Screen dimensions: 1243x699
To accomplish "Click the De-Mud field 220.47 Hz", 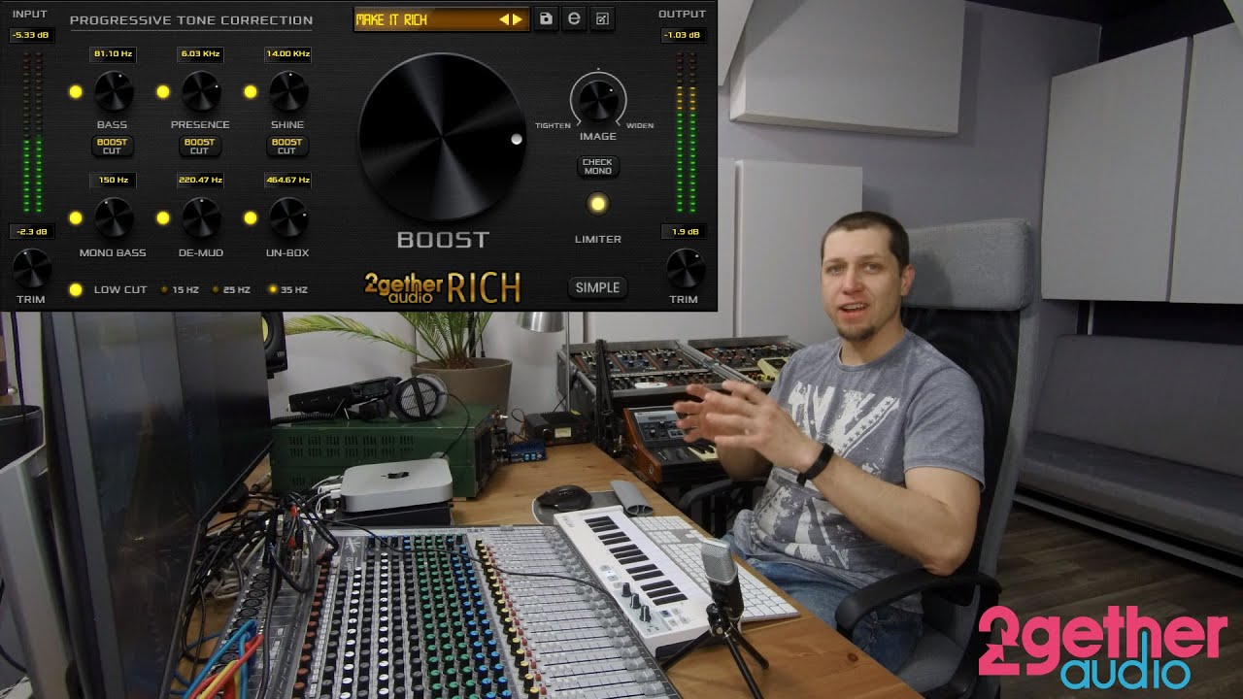I will point(201,181).
